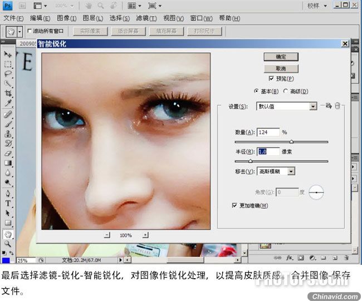Select the Move tool in toolbox
362x301 pixels.
point(8,55)
